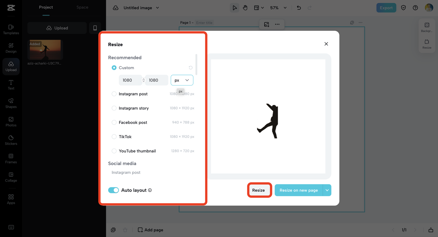
Task: Toggle the Auto layout switch
Action: [x=114, y=190]
